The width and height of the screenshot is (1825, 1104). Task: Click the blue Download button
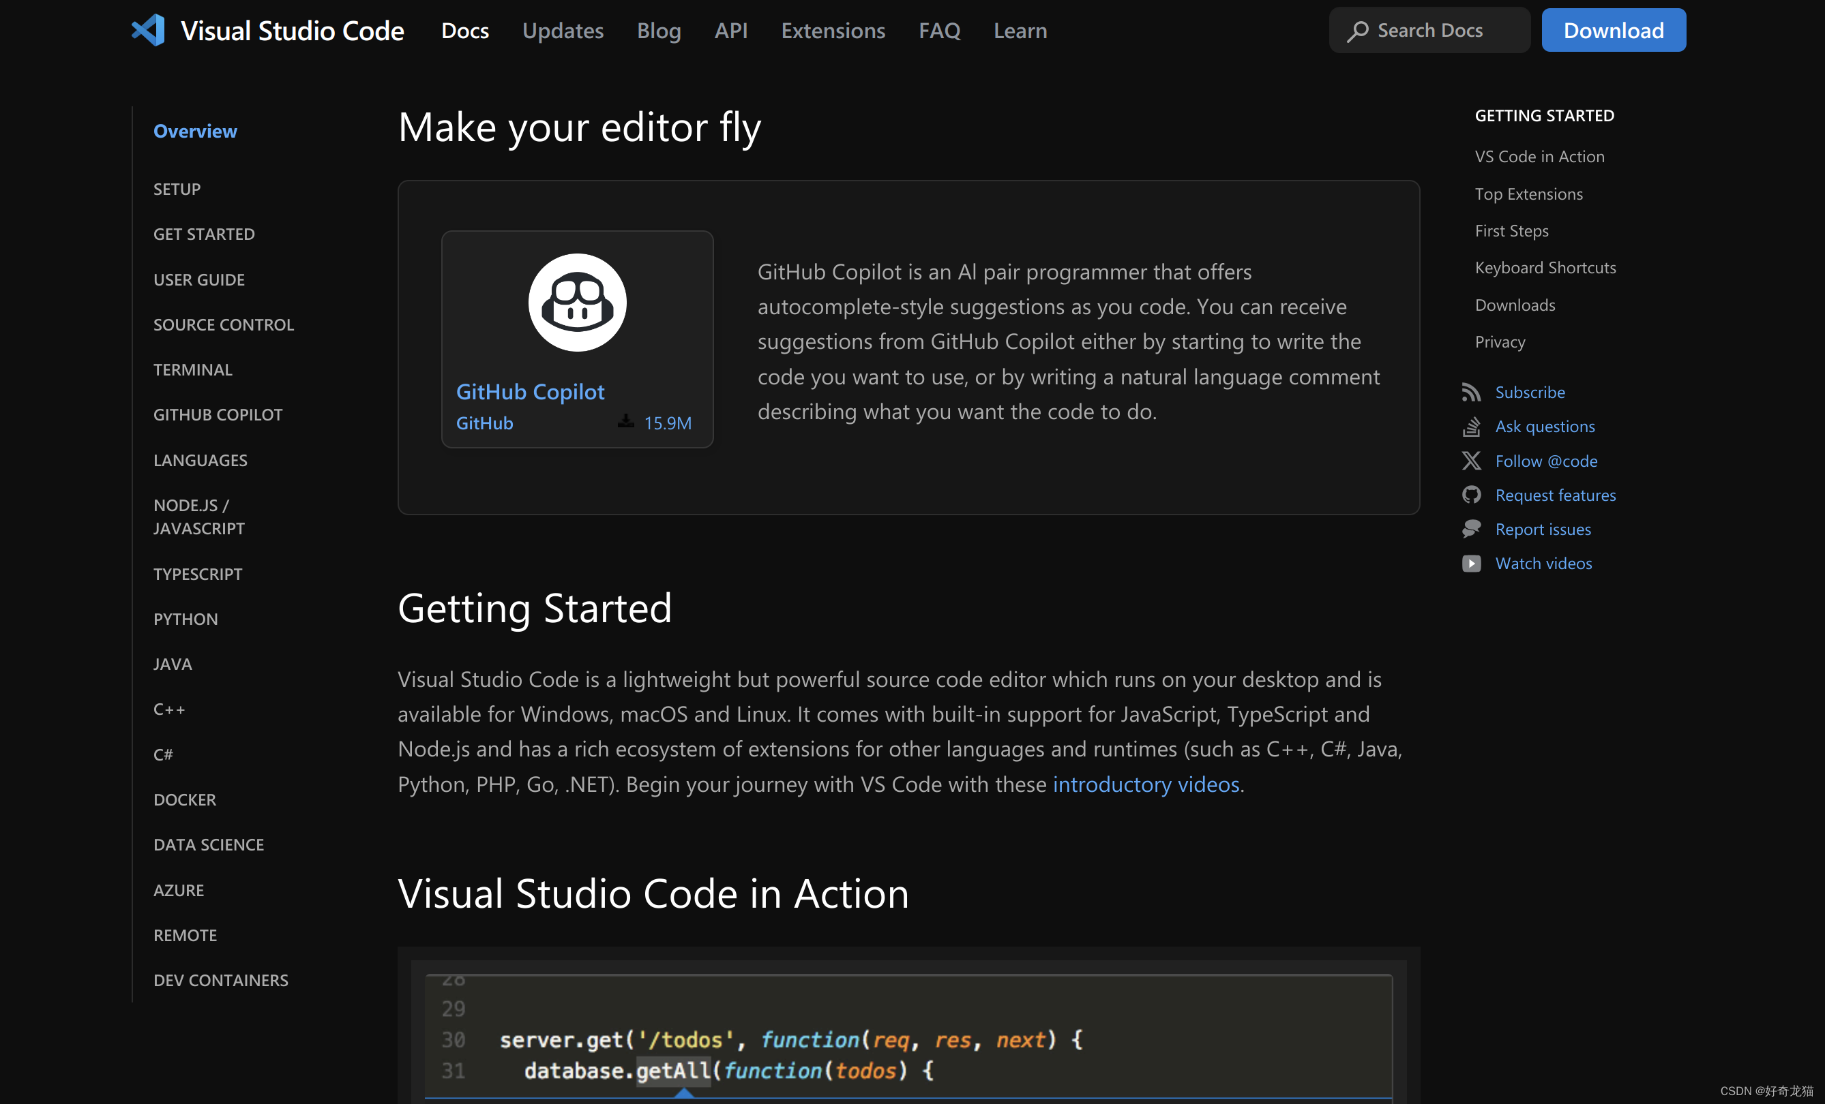[1613, 31]
